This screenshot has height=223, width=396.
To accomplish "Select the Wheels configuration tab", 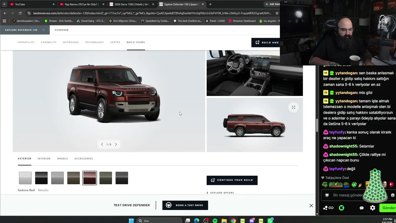I will click(x=62, y=159).
